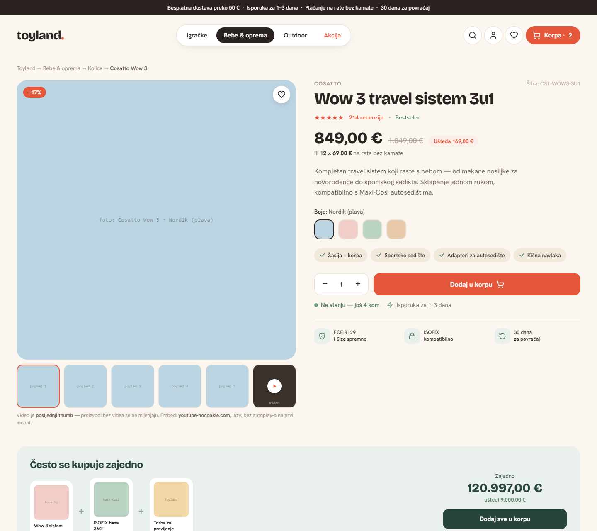This screenshot has width=597, height=531.
Task: Open the wishlist heart in header
Action: [x=514, y=35]
